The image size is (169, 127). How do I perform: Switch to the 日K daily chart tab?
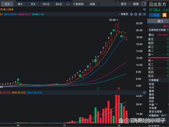click(x=7, y=4)
